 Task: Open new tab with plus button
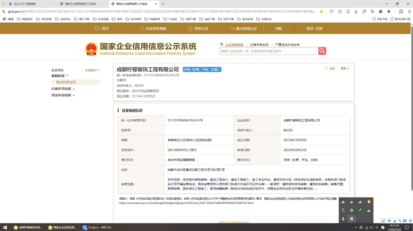coord(163,4)
